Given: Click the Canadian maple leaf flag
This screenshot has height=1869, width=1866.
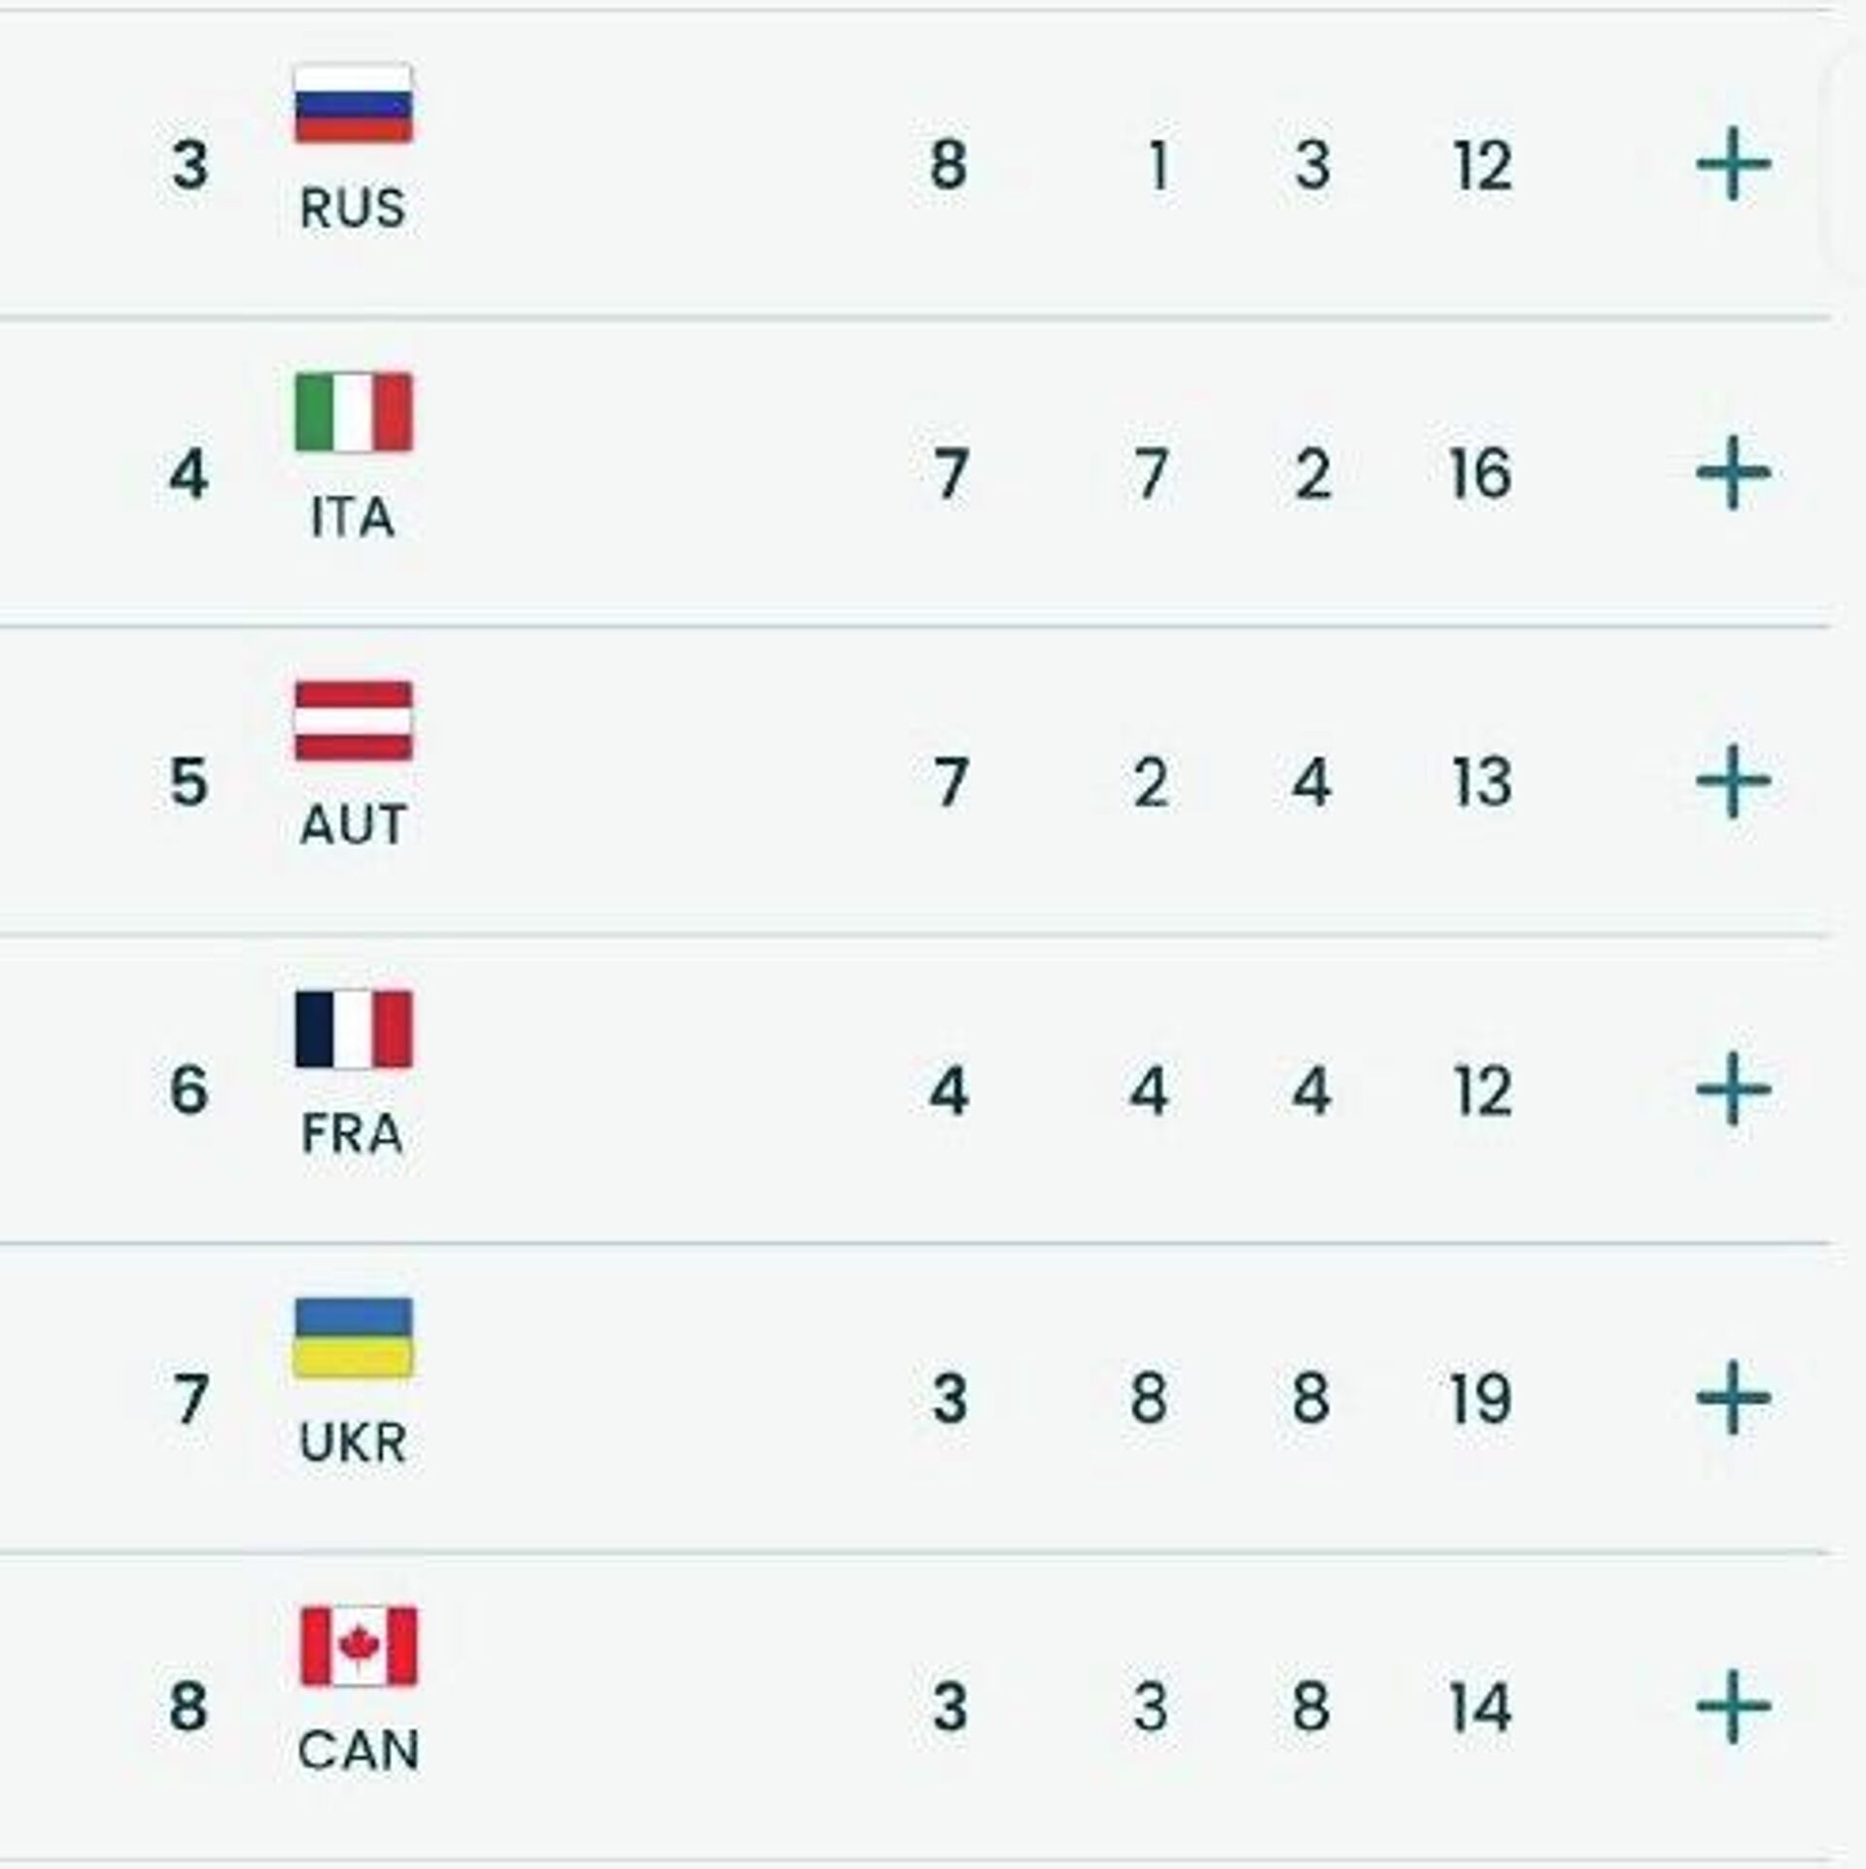Looking at the screenshot, I should pos(359,1646).
